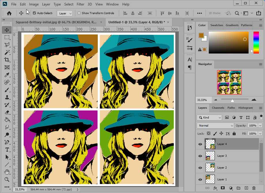
Task: Toggle lock position icon
Action: 221,133
